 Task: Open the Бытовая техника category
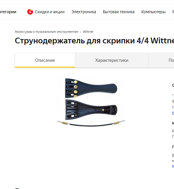tap(119, 12)
